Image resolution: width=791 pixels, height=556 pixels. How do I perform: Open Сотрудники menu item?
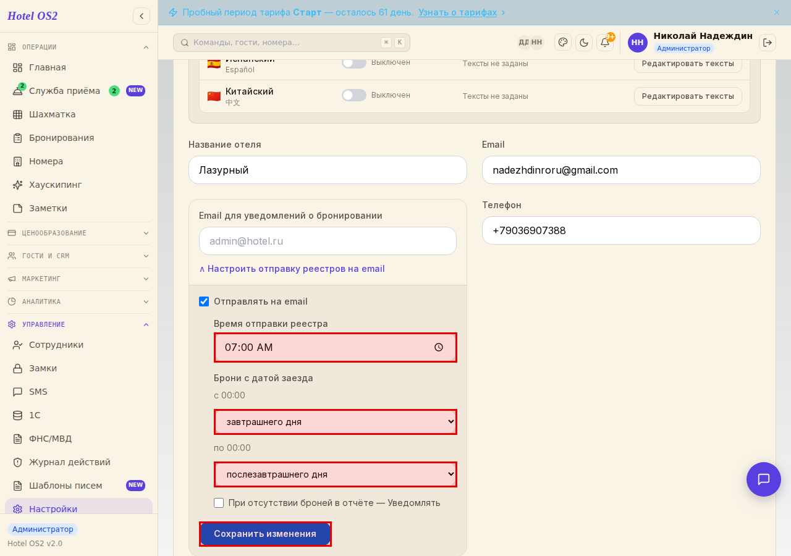click(78, 345)
